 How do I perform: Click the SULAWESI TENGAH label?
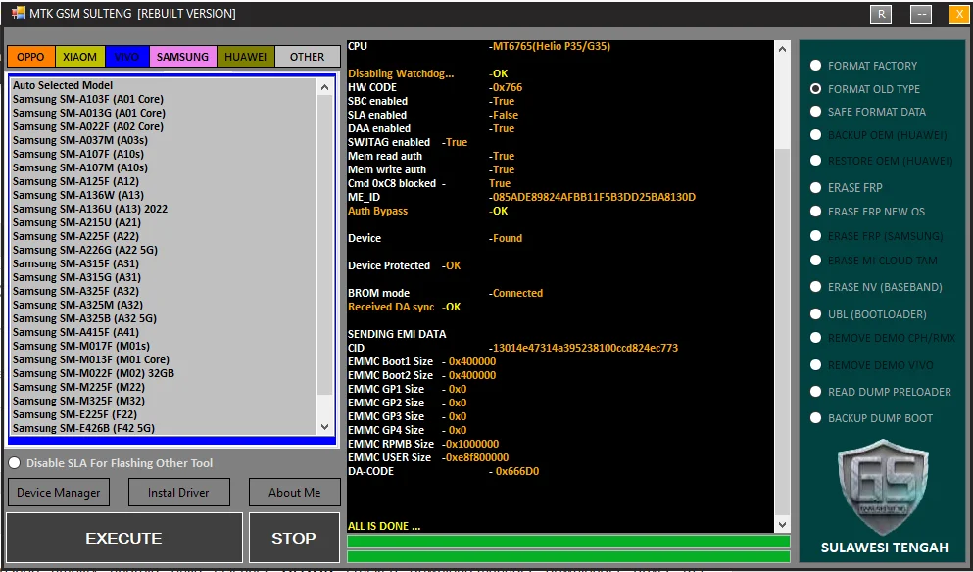point(884,548)
